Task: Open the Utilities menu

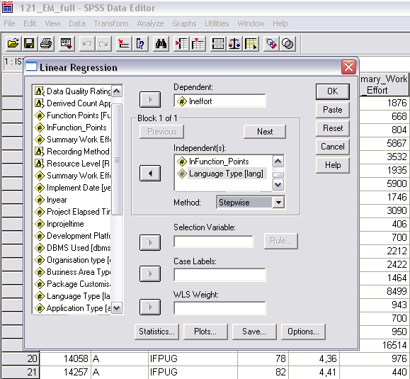Action: (x=217, y=23)
